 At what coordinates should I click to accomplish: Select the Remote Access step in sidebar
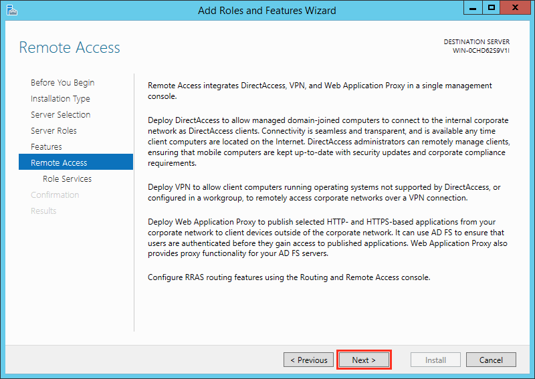(76, 162)
